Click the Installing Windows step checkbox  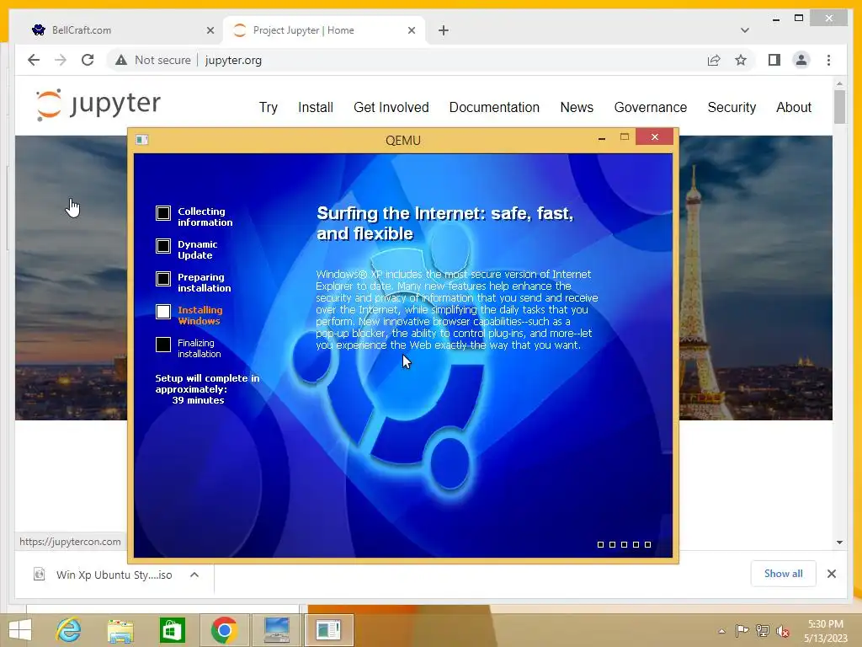tap(163, 312)
